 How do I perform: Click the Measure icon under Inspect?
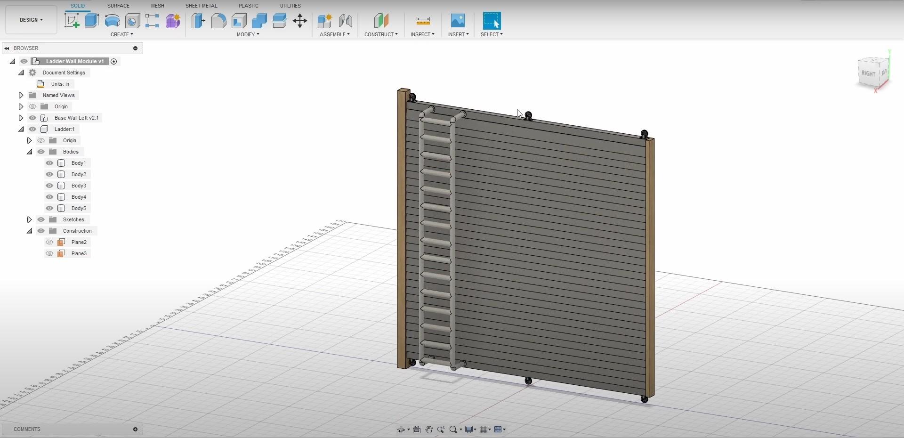tap(423, 21)
